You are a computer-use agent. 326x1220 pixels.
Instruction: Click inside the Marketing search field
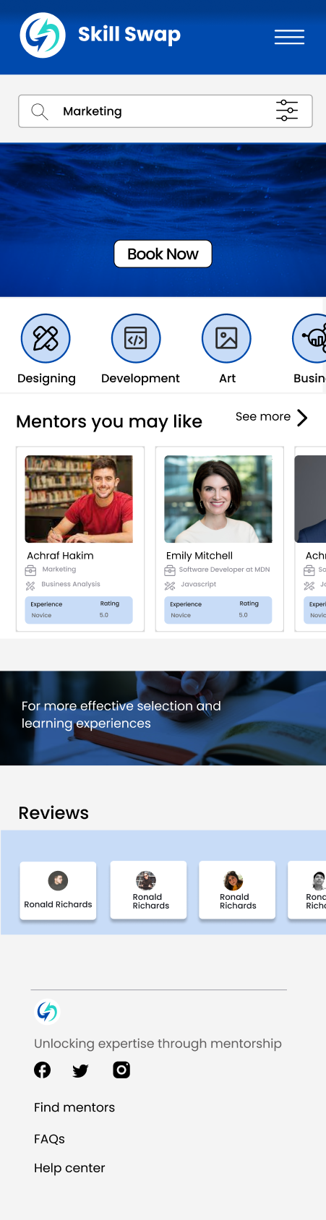[166, 111]
